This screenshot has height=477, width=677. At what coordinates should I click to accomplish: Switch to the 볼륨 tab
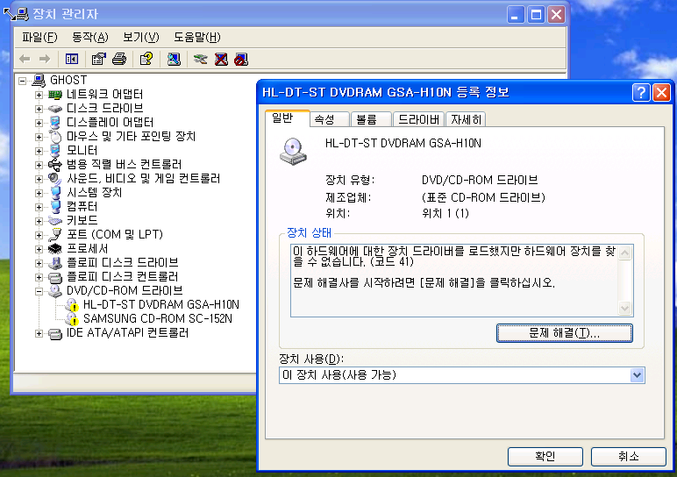pos(371,119)
